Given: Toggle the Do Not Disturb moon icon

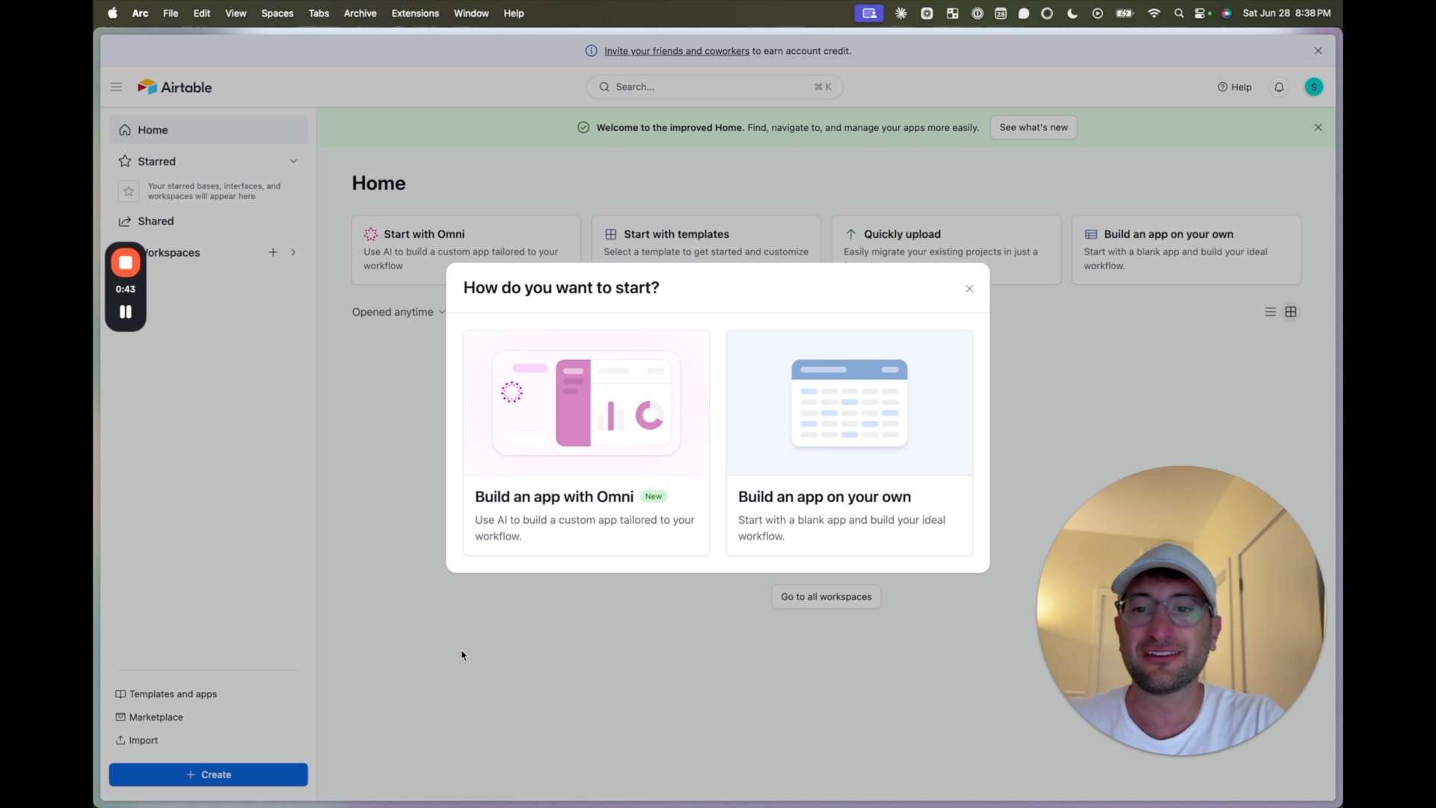Looking at the screenshot, I should tap(1073, 13).
